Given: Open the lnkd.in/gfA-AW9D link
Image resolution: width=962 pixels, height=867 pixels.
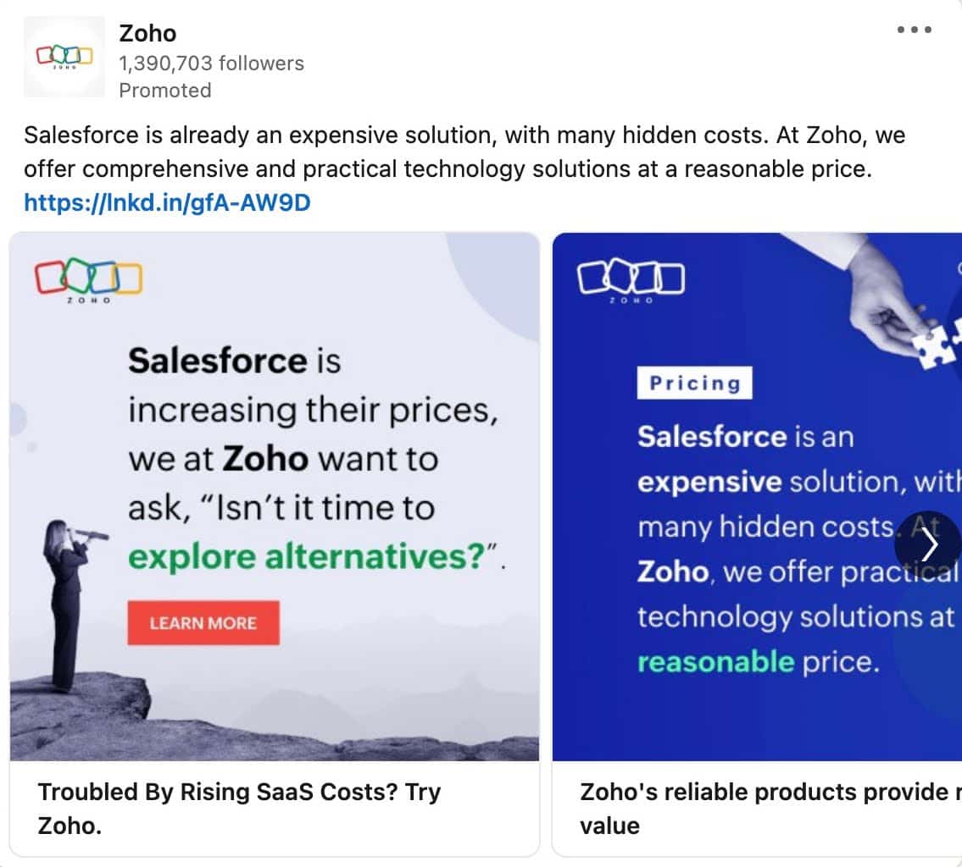Looking at the screenshot, I should (167, 203).
